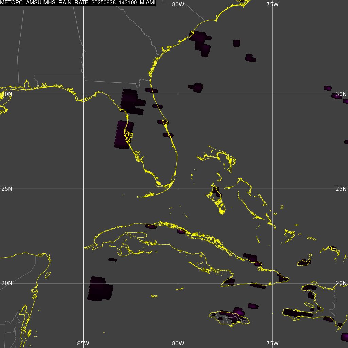Select the 80W label at the bottom edge
The image size is (348, 348).
(178, 343)
